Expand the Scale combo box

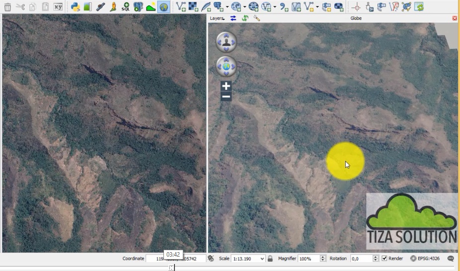[x=262, y=259]
